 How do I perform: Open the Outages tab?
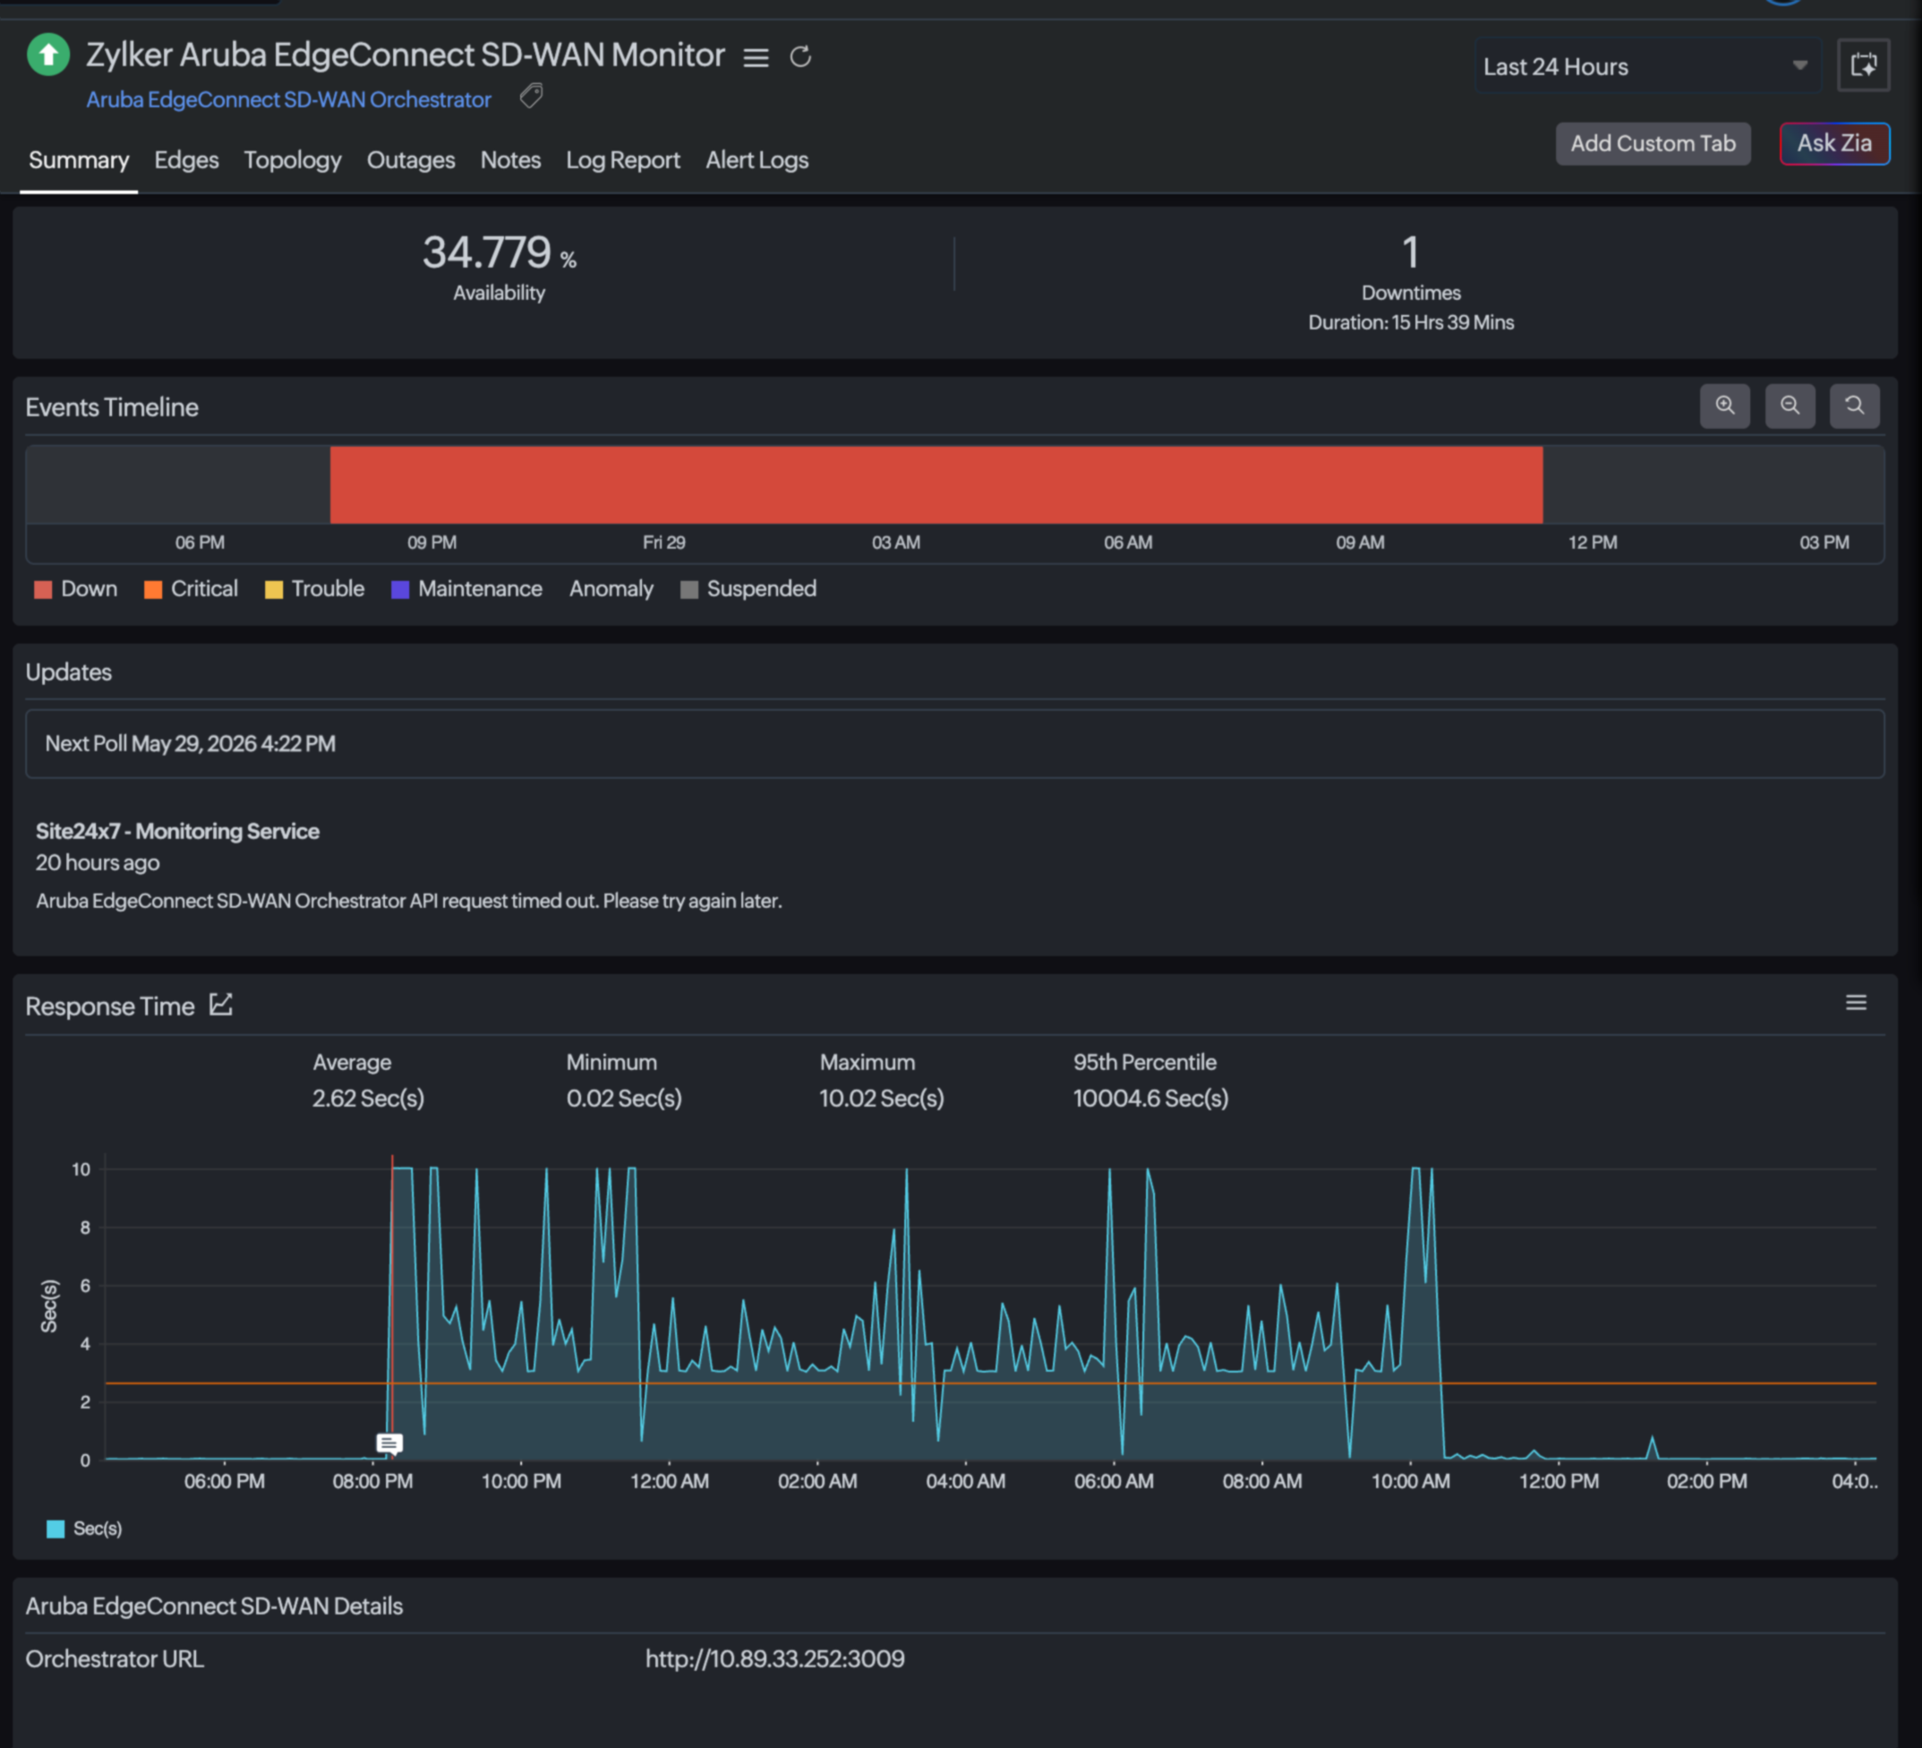(x=411, y=160)
